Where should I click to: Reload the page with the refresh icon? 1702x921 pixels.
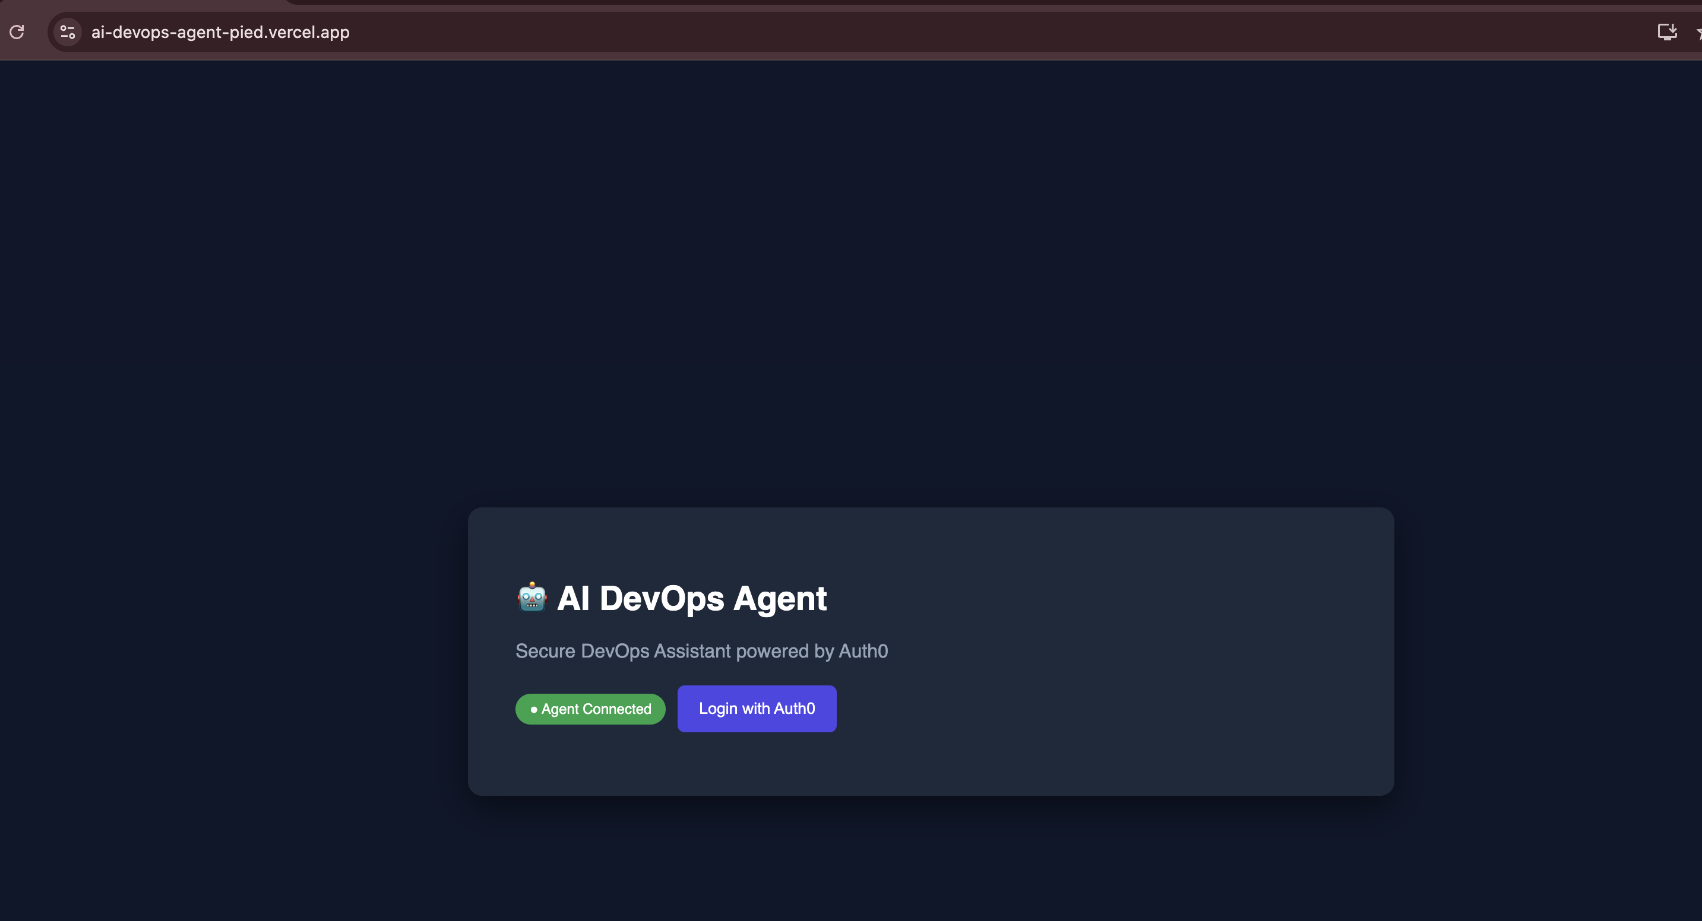pos(17,31)
